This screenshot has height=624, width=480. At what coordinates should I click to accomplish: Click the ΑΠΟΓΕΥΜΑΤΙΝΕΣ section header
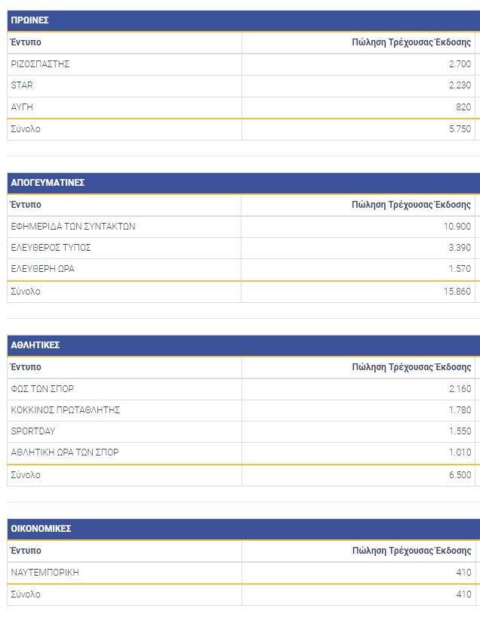tap(48, 183)
